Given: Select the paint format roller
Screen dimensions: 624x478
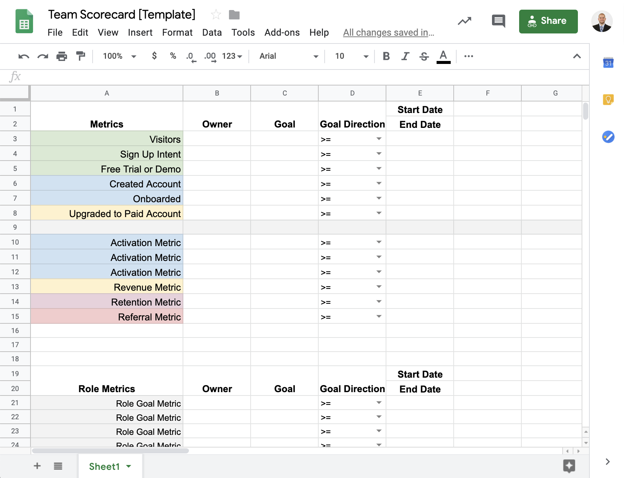Looking at the screenshot, I should 80,56.
